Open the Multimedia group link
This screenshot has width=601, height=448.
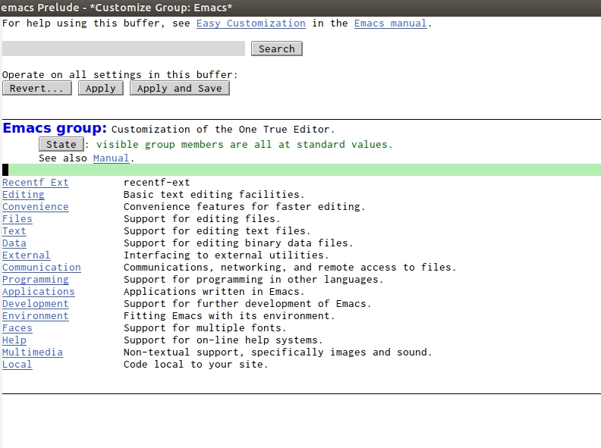point(32,352)
